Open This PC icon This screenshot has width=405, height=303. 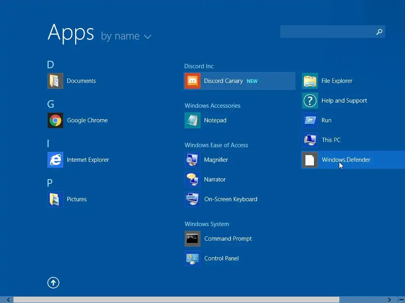(x=310, y=140)
